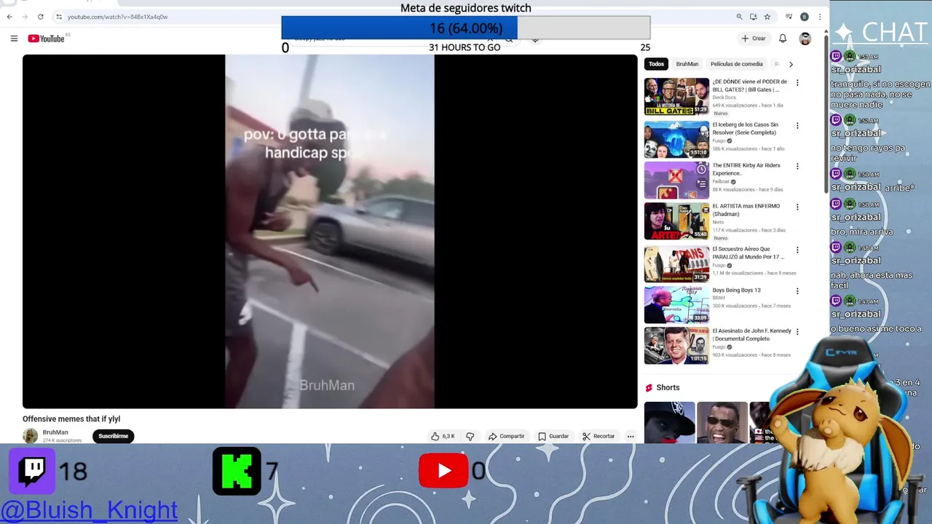932x524 pixels.
Task: Click BruhMan channel avatar below video
Action: pyautogui.click(x=30, y=436)
